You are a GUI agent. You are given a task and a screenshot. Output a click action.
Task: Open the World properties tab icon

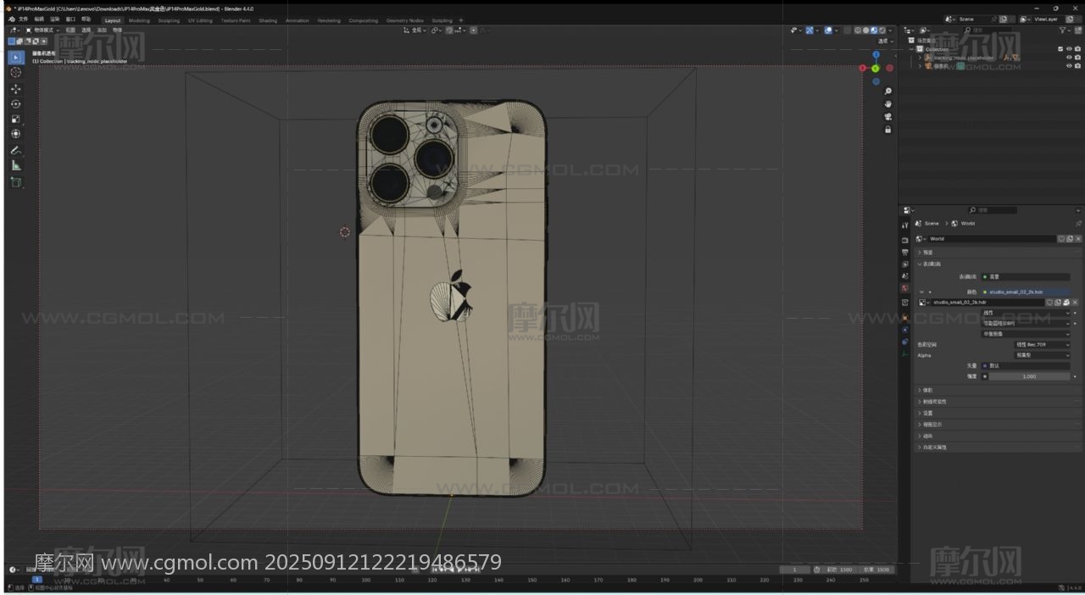pyautogui.click(x=905, y=288)
